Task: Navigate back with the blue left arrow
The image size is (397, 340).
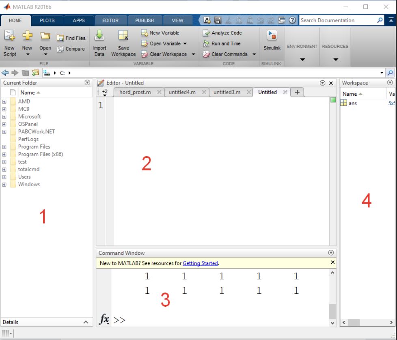Action: [5, 73]
